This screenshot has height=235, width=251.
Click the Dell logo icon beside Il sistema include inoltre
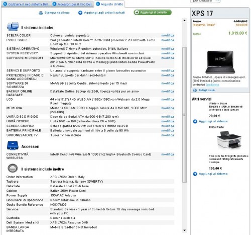(x=13, y=168)
